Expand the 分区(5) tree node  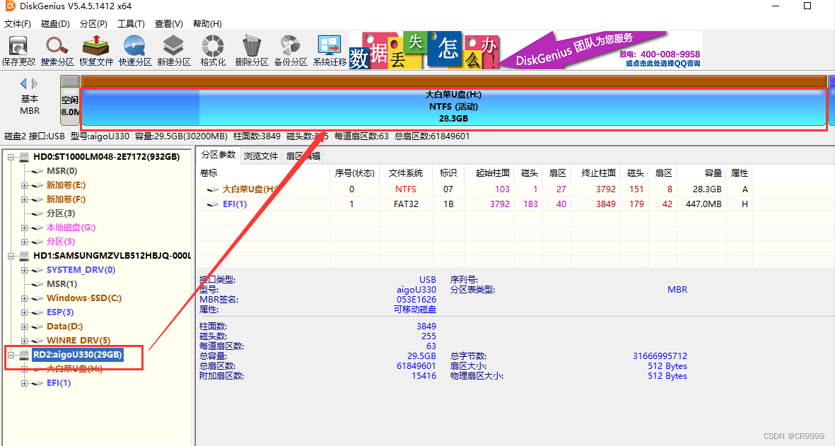(25, 242)
